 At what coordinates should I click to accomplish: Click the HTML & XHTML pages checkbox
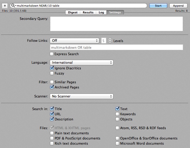[x=52, y=128]
